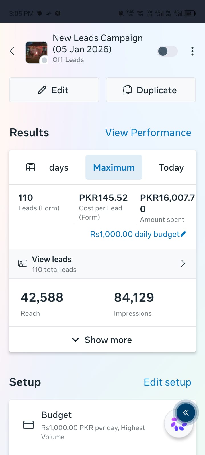Select the days range tab
The height and width of the screenshot is (455, 205).
point(59,167)
